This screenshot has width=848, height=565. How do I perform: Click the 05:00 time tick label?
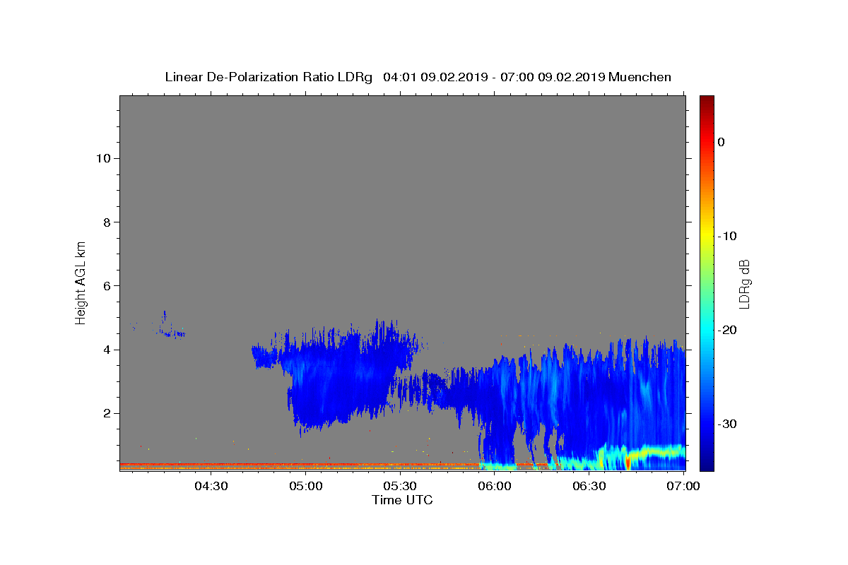point(306,486)
